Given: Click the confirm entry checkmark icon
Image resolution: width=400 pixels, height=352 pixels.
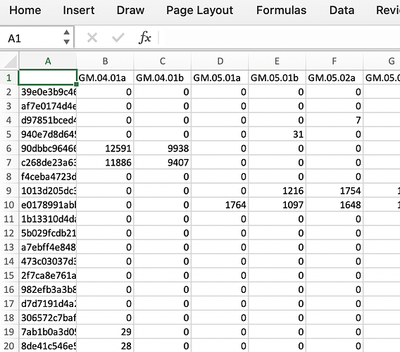Looking at the screenshot, I should (x=118, y=38).
